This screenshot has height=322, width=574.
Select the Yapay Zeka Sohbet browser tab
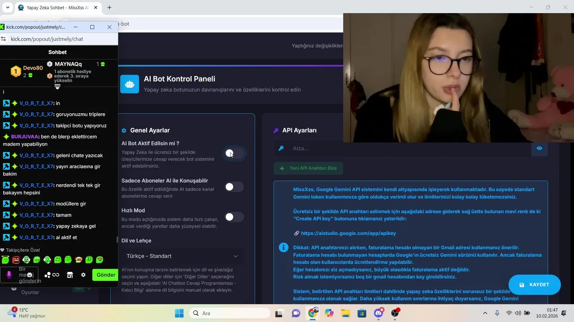pyautogui.click(x=57, y=8)
